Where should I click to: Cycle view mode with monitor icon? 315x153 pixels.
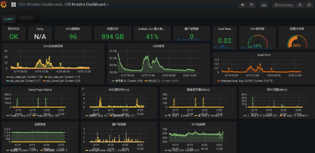[264, 5]
